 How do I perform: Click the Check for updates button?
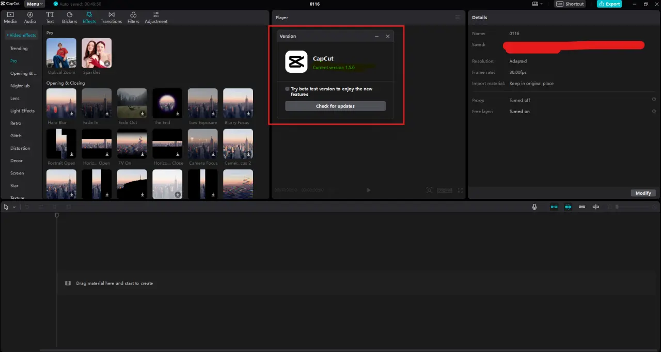[x=335, y=106]
